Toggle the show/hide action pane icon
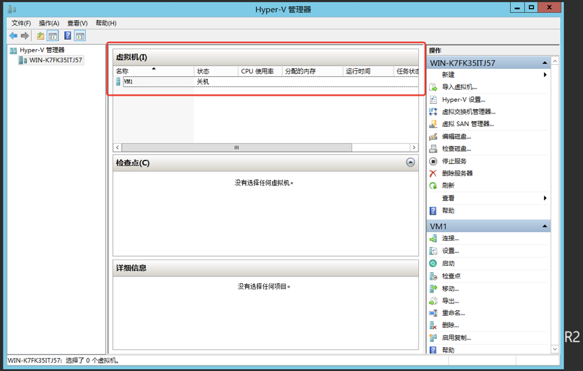The image size is (583, 371). coord(80,36)
